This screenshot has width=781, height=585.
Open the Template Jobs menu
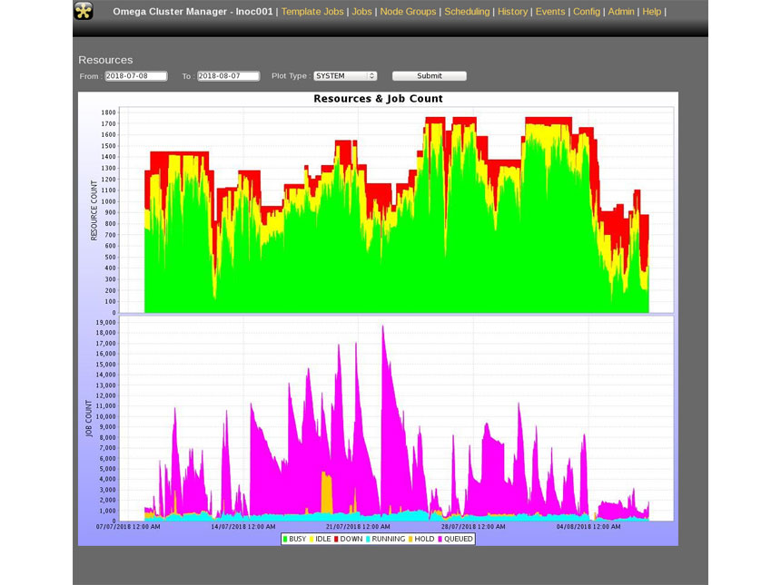[x=311, y=12]
